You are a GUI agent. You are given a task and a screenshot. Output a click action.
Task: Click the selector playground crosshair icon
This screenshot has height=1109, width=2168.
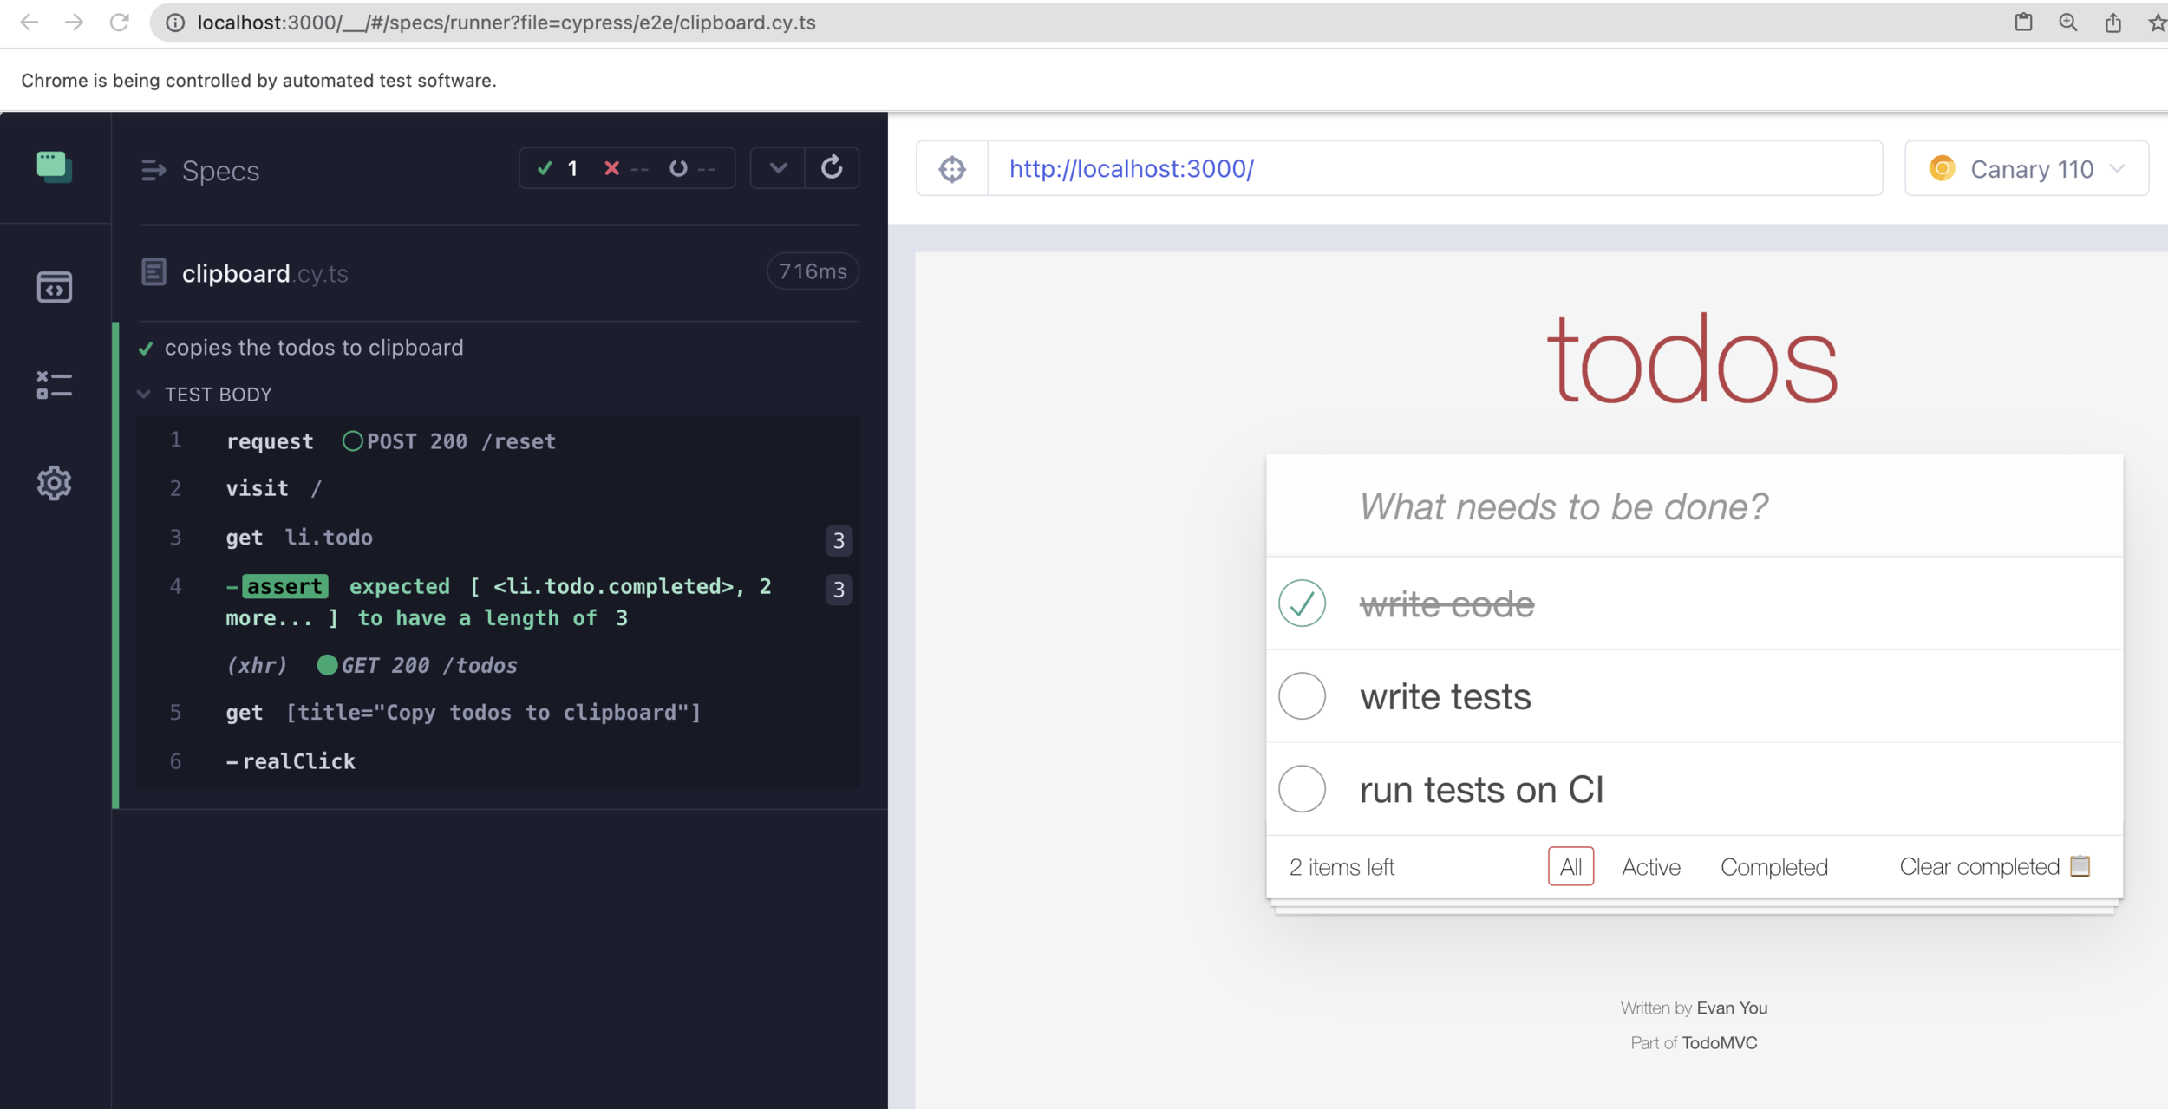point(952,169)
